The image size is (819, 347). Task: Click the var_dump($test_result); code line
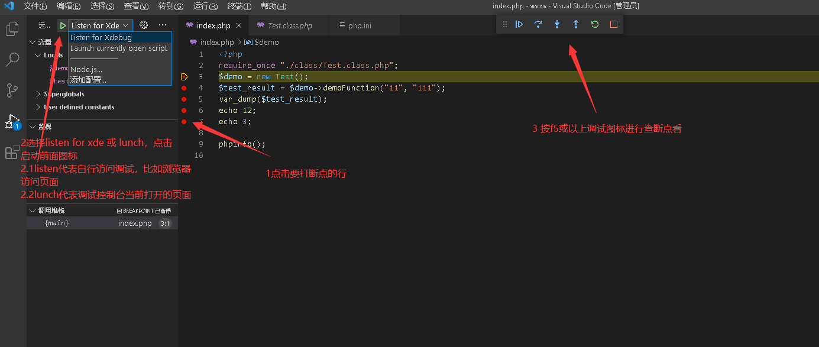(273, 99)
